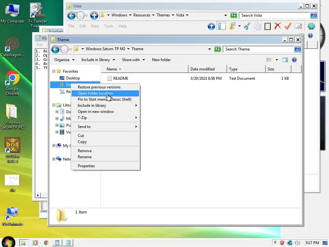Click the Copy pages icon in Vista toolbar
This screenshot has height=247, width=329.
pos(257,26)
